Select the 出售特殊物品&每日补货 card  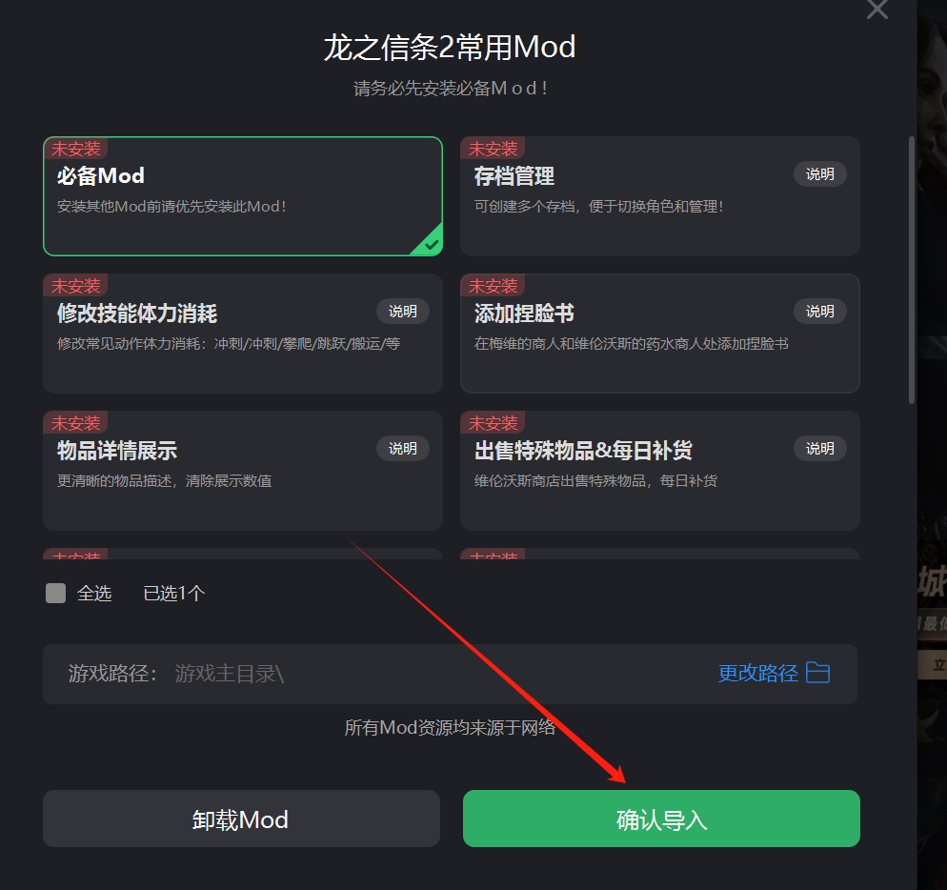click(x=660, y=471)
